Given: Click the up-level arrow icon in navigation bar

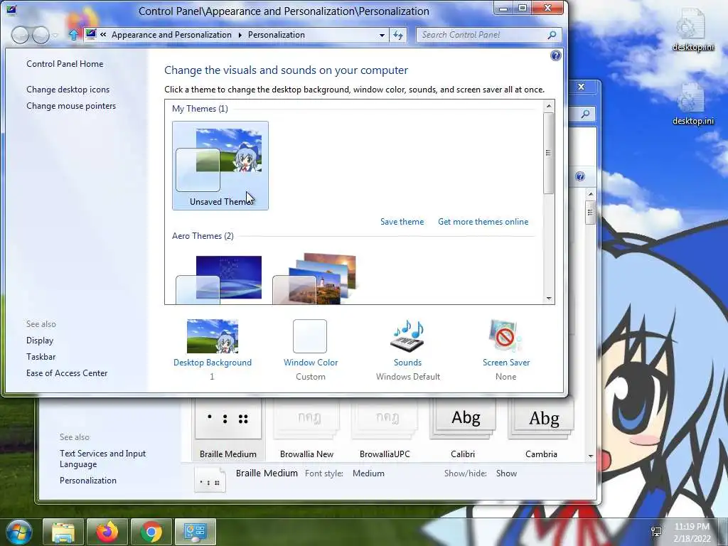Looking at the screenshot, I should pos(73,35).
